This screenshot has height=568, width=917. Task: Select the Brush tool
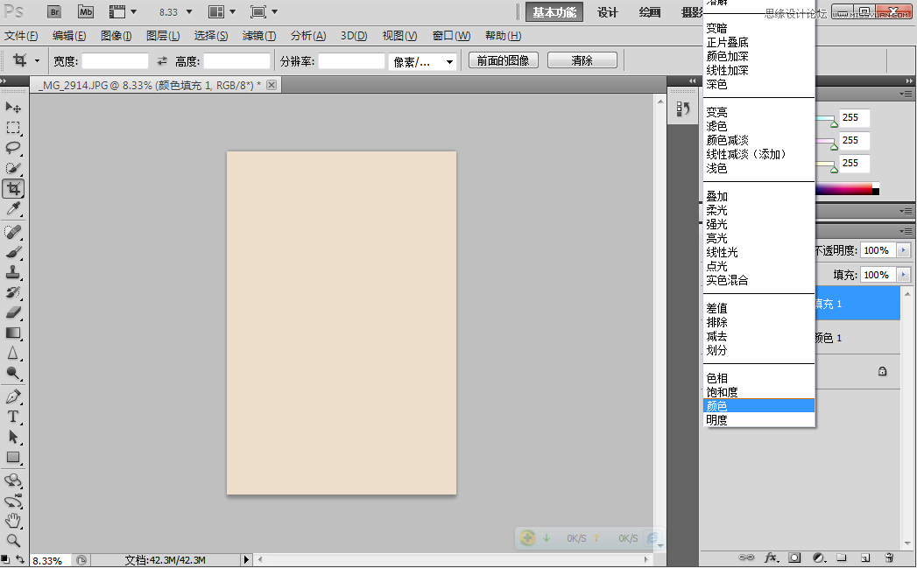13,252
